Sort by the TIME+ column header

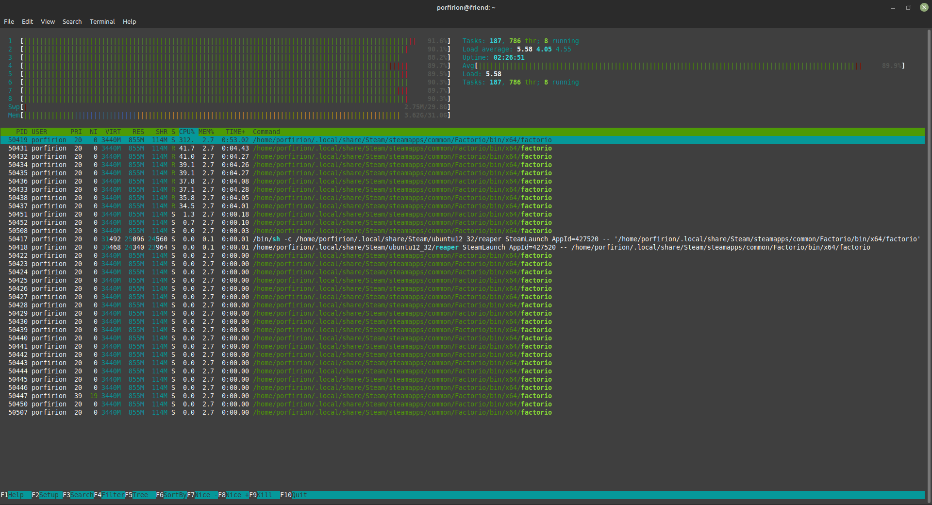pos(235,132)
